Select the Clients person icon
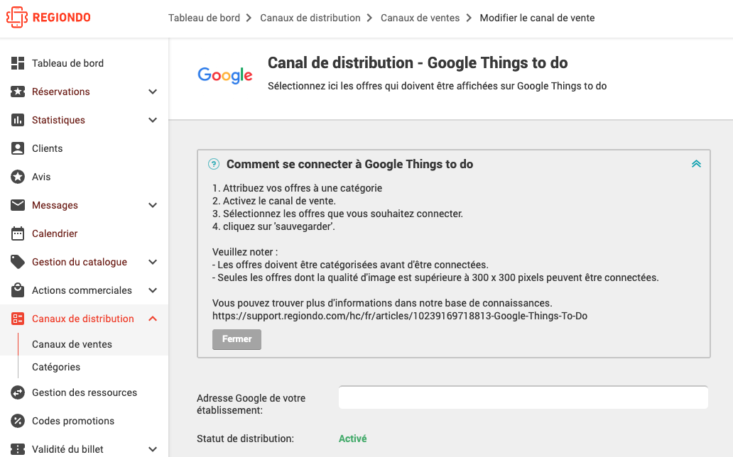The width and height of the screenshot is (733, 457). (18, 148)
